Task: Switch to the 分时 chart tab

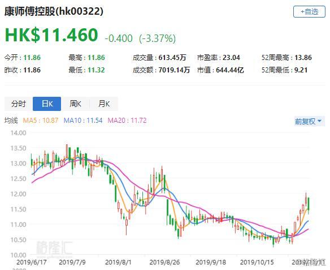Action: (x=19, y=104)
